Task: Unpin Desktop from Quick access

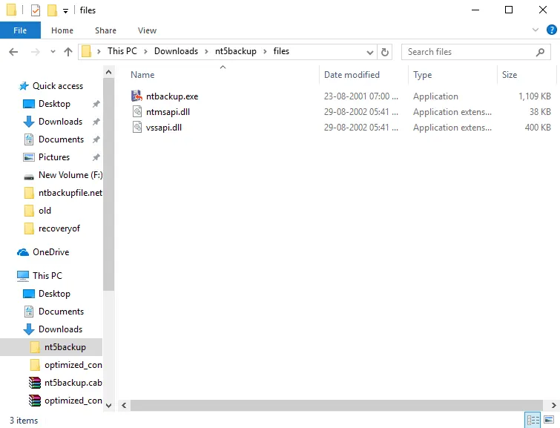Action: point(96,104)
